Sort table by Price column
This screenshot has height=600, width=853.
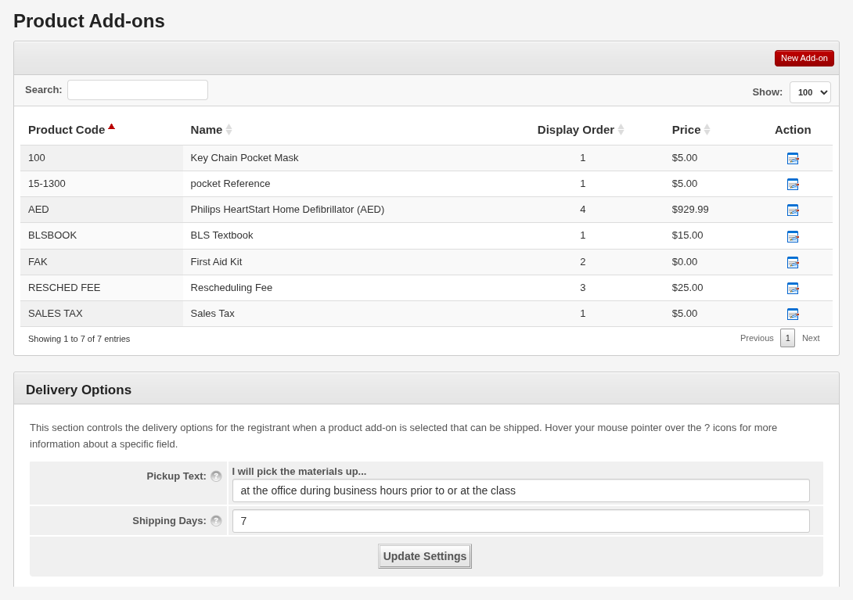pos(686,130)
